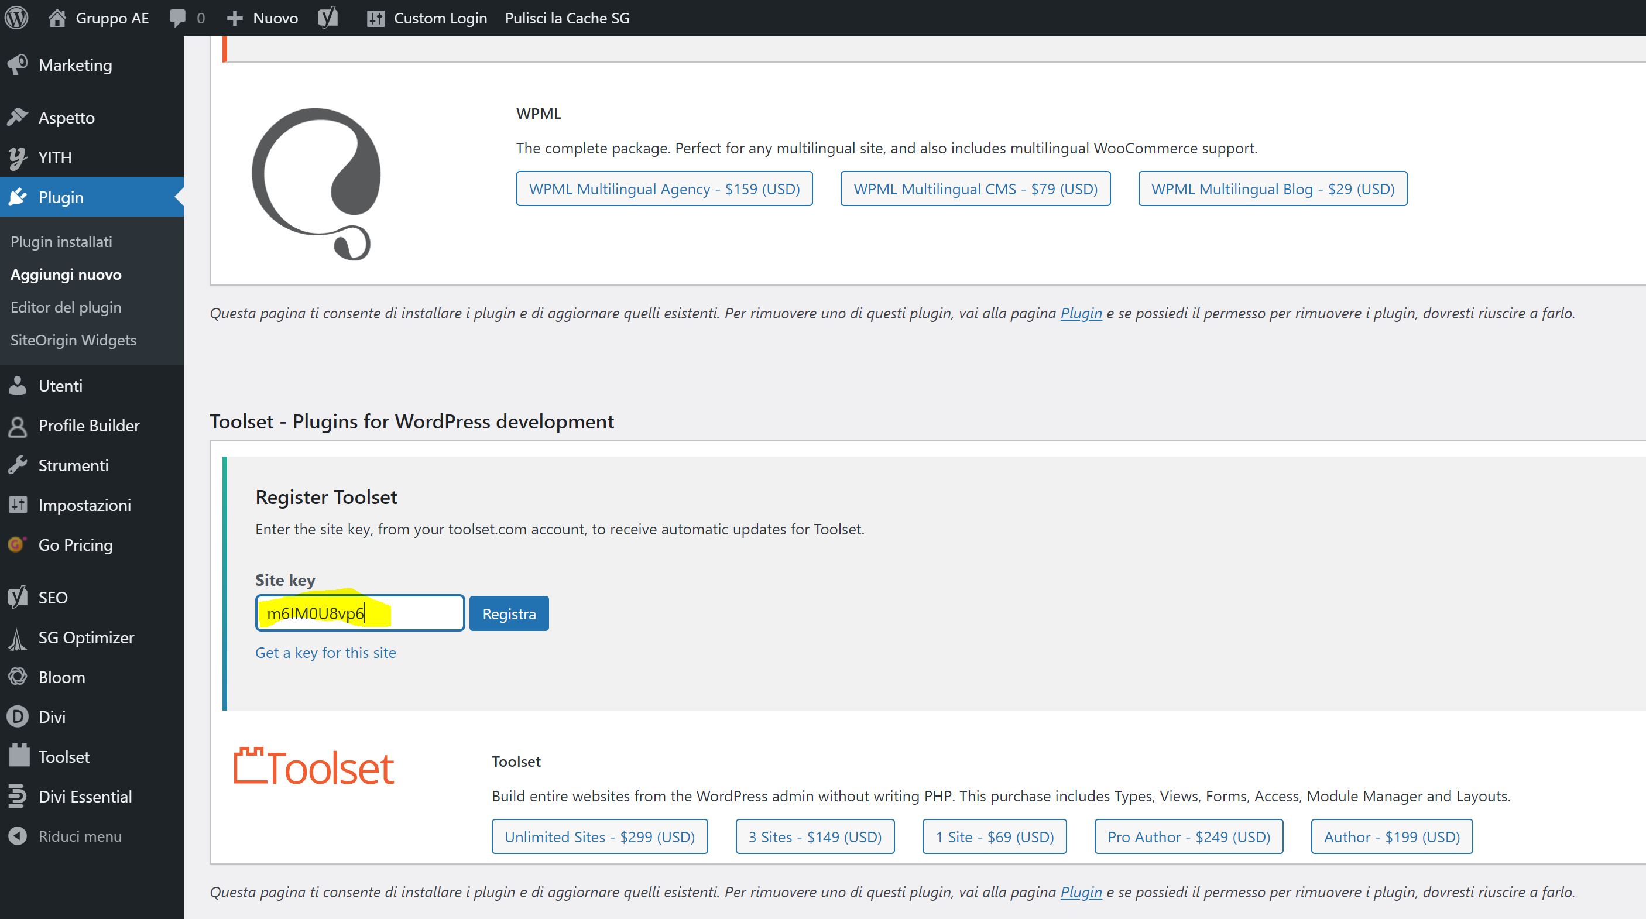Open Editor del plugin submenu
The image size is (1646, 919).
click(x=66, y=307)
